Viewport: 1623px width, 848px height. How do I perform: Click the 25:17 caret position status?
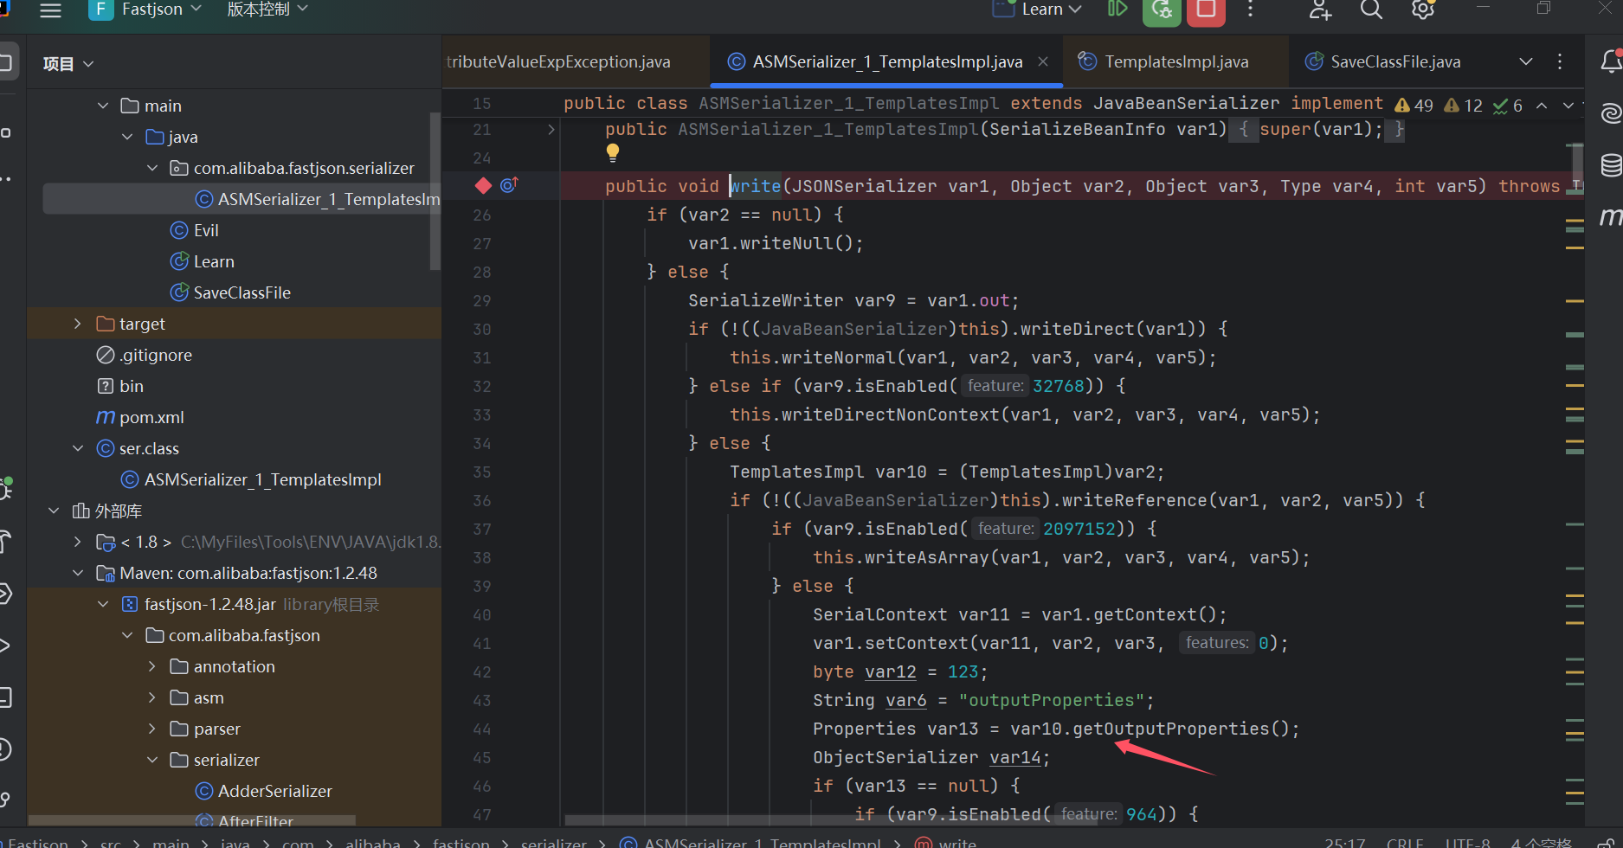click(1344, 842)
